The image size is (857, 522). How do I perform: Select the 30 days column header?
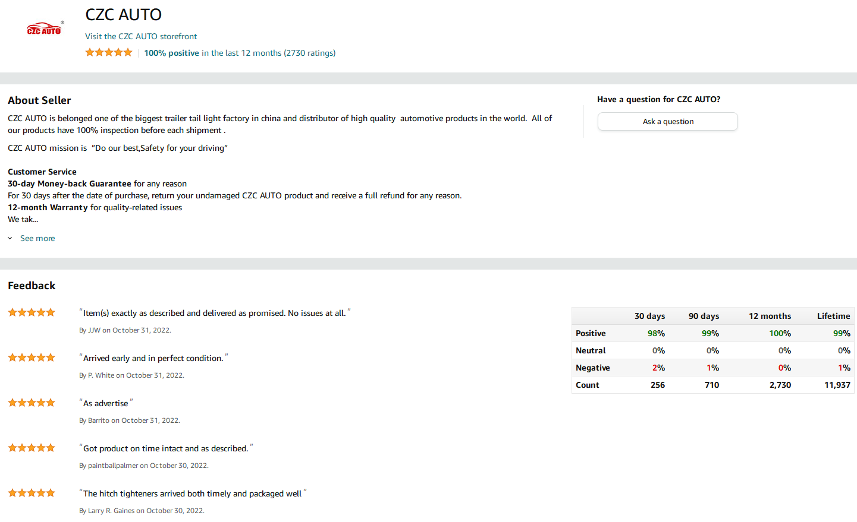click(x=649, y=316)
